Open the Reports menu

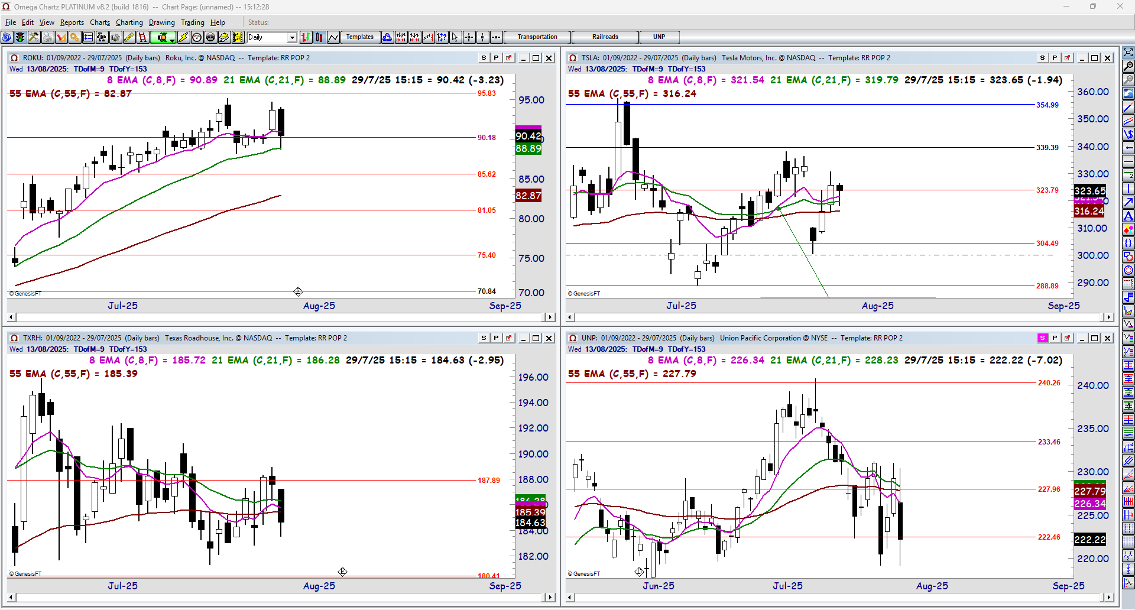[72, 22]
